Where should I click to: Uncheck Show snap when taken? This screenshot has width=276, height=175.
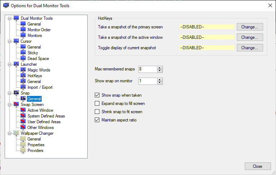[97, 95]
